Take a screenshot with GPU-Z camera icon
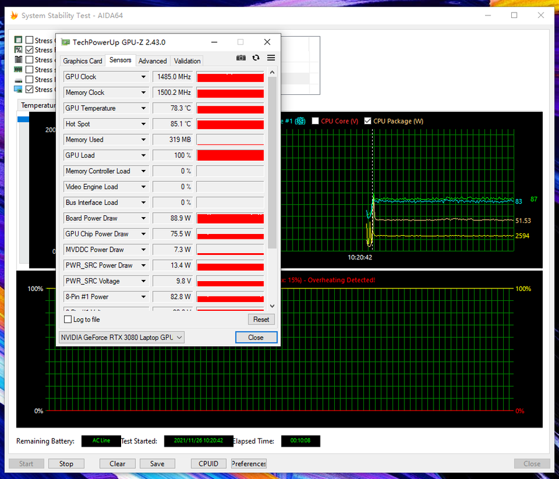559x479 pixels. click(x=241, y=58)
